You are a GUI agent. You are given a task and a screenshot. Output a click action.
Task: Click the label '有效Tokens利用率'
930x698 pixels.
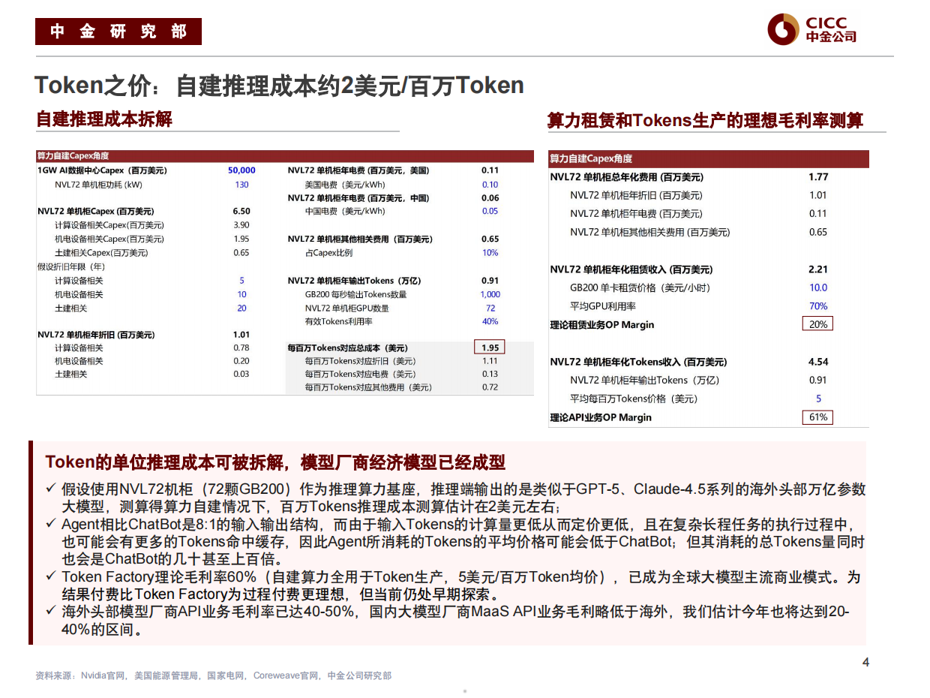click(338, 321)
